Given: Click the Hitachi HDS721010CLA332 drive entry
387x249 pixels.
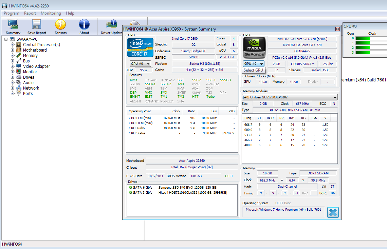Looking at the screenshot, I should click(193, 193).
